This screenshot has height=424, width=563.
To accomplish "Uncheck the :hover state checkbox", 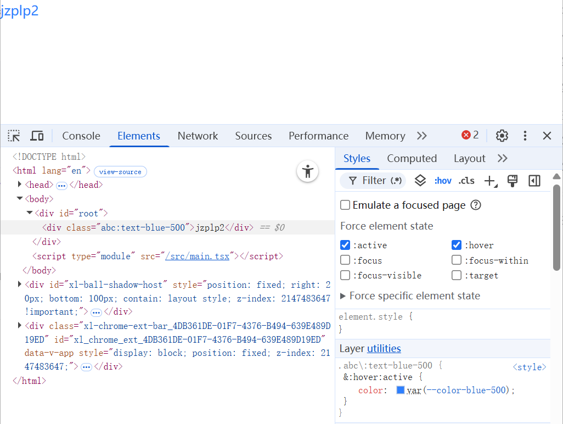I will 457,245.
